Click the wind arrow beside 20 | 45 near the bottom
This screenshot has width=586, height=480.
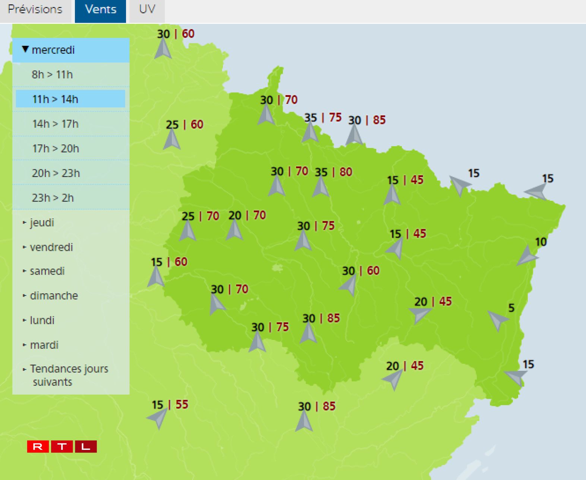click(x=393, y=379)
